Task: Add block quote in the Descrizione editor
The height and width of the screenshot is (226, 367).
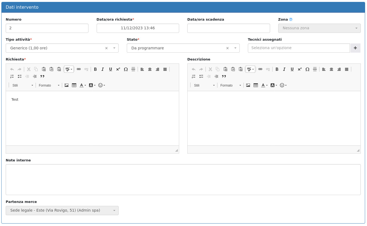Action: point(224,77)
